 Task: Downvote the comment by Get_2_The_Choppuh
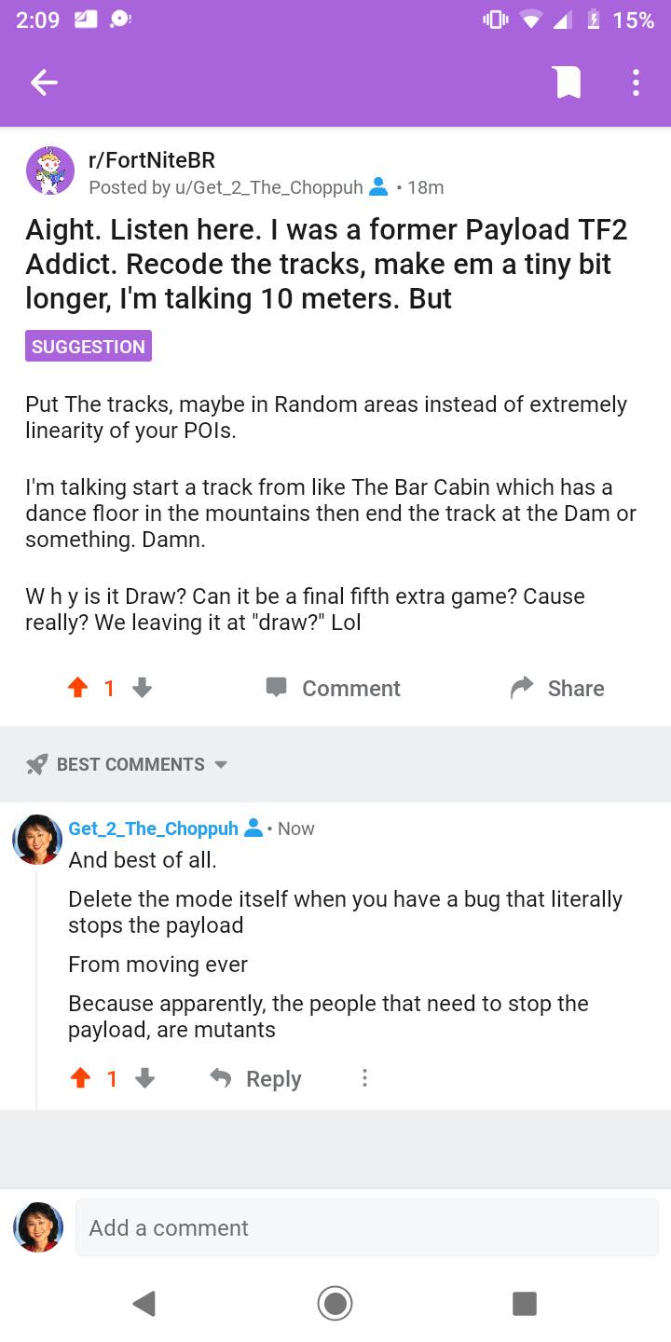pos(144,1078)
